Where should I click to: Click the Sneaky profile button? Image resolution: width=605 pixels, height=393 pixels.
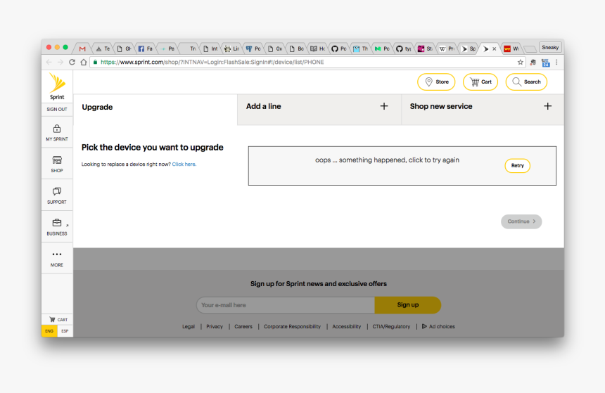[550, 47]
